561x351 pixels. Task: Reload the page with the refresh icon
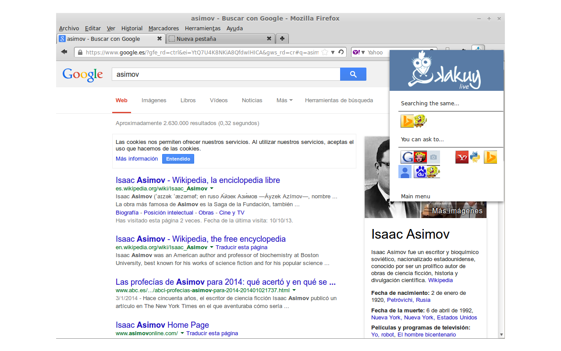(x=341, y=52)
